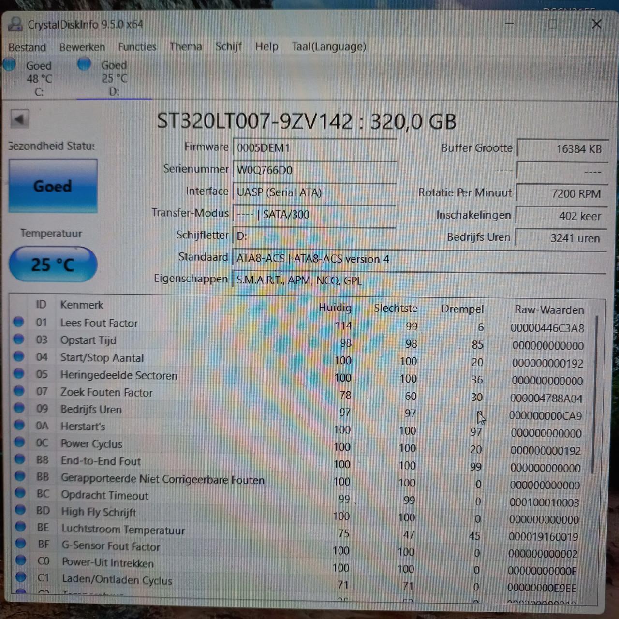Viewport: 619px width, 619px height.
Task: Click the drive title ST320LT007-9ZV142 : 320,0 GB
Action: point(306,121)
